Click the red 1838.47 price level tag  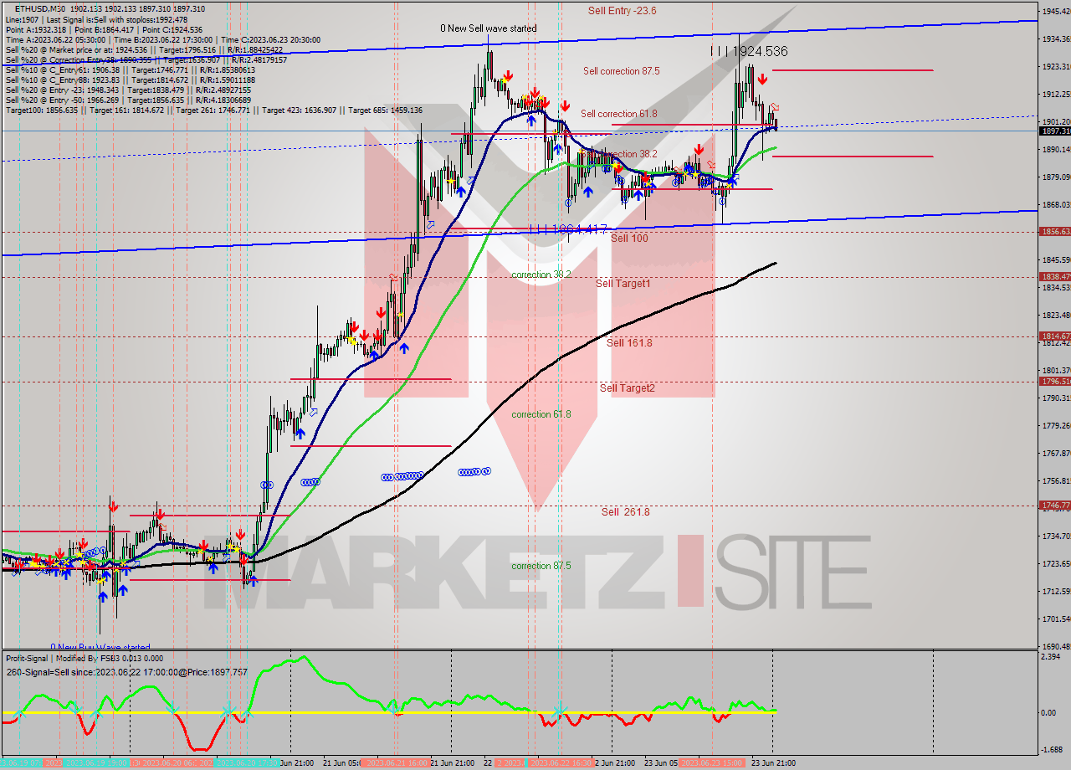coord(1054,277)
